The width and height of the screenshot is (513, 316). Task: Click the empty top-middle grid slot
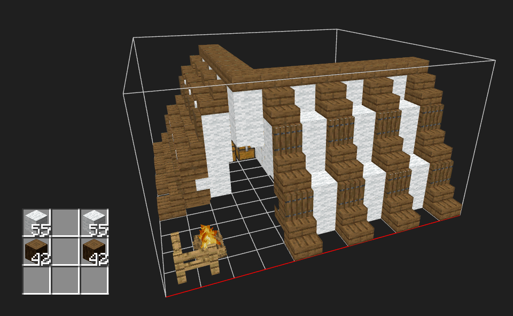click(65, 222)
